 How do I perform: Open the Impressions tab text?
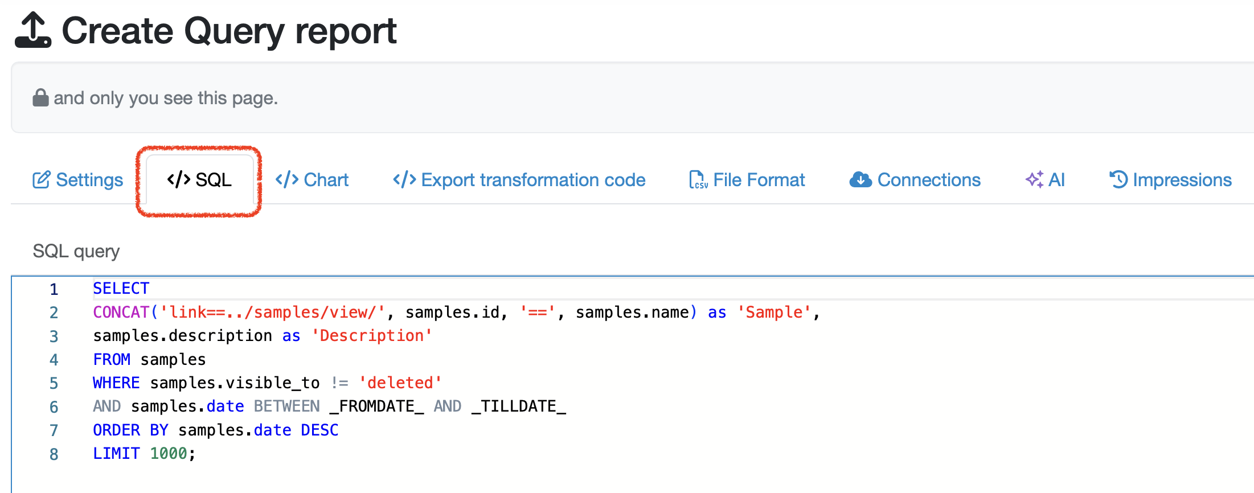[x=1182, y=180]
